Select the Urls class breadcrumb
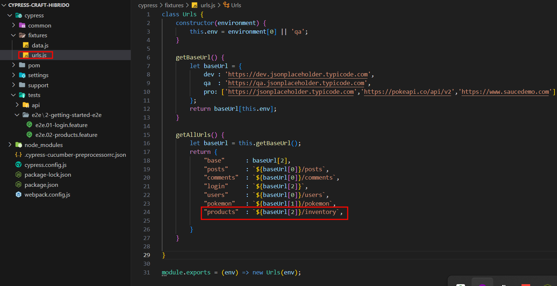The width and height of the screenshot is (557, 286). coord(236,5)
